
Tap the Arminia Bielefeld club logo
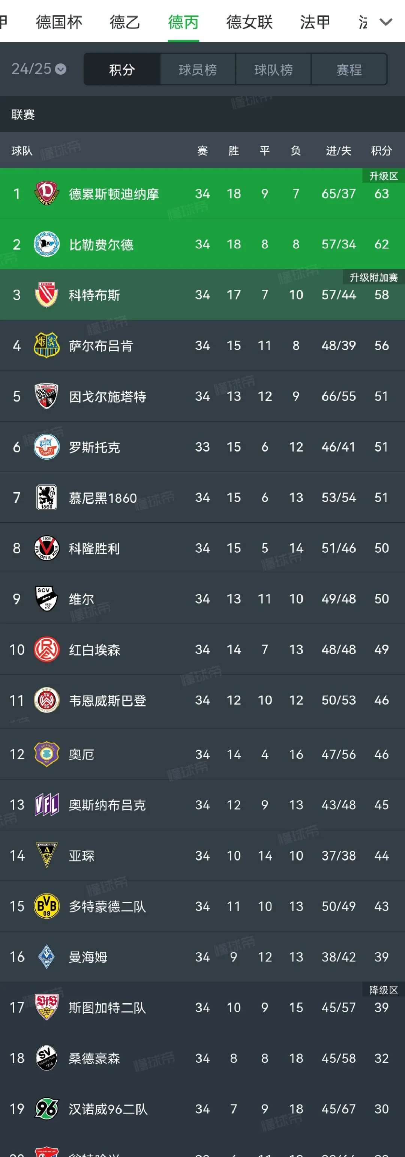point(47,244)
